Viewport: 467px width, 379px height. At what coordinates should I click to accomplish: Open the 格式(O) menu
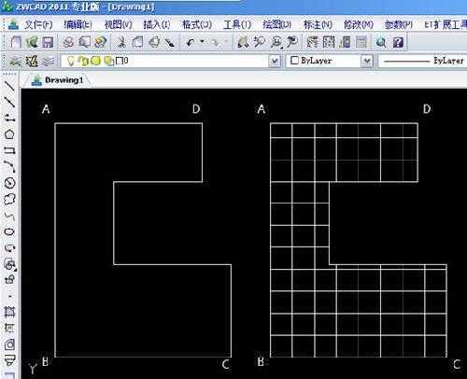(197, 24)
